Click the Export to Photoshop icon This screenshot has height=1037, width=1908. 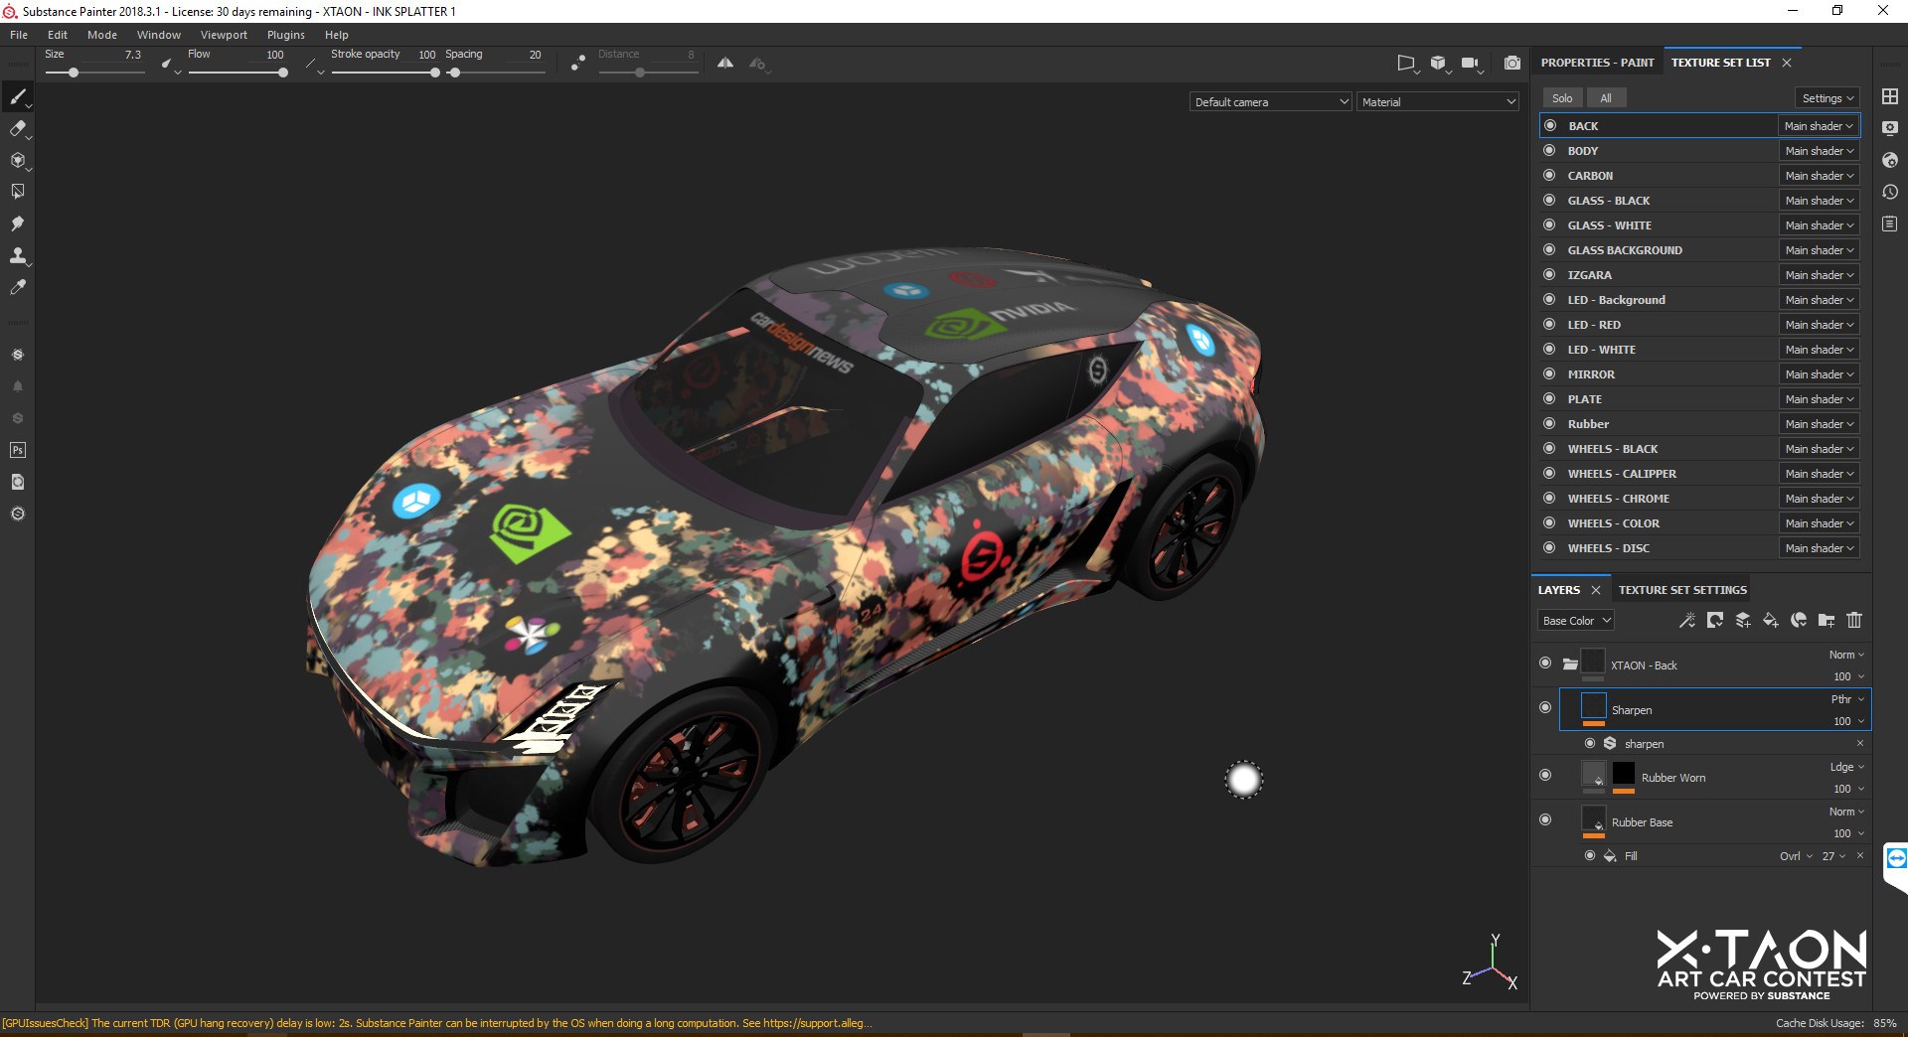tap(17, 450)
